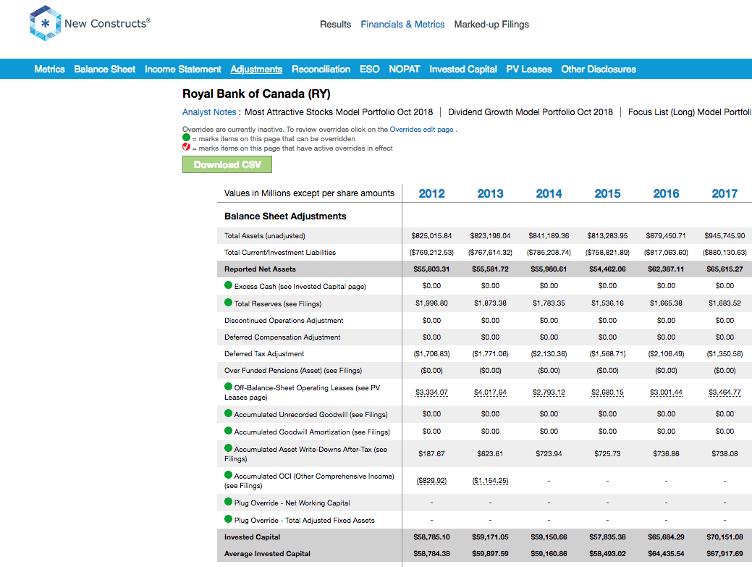The image size is (752, 567).
Task: Click the Deferred Tax Adjustment row label
Action: pyautogui.click(x=264, y=353)
